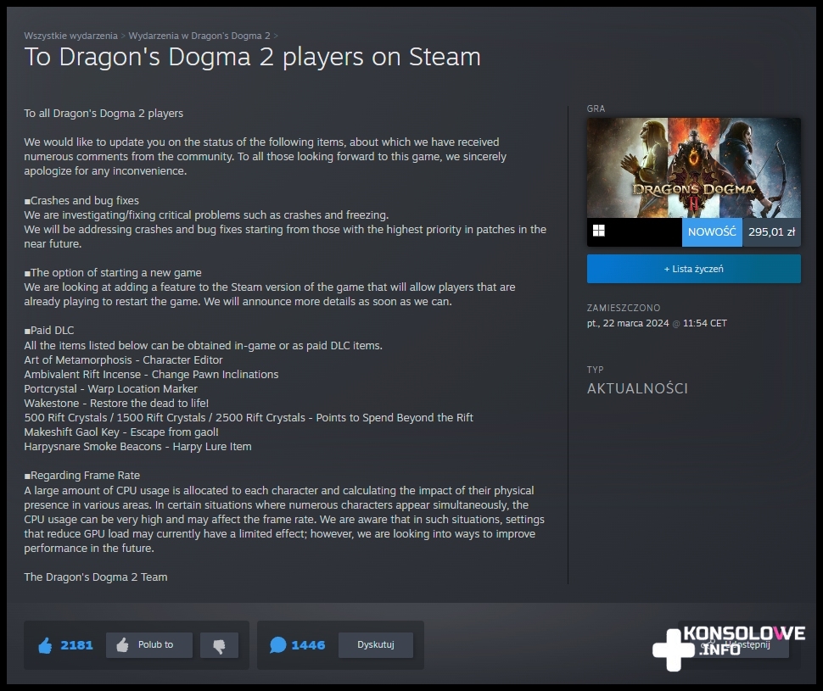
Task: Click the Konsolowe.info plus-shaped logo
Action: point(674,649)
